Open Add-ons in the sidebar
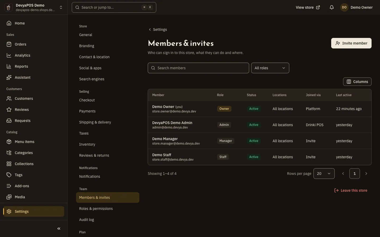The width and height of the screenshot is (380, 237). point(34,186)
